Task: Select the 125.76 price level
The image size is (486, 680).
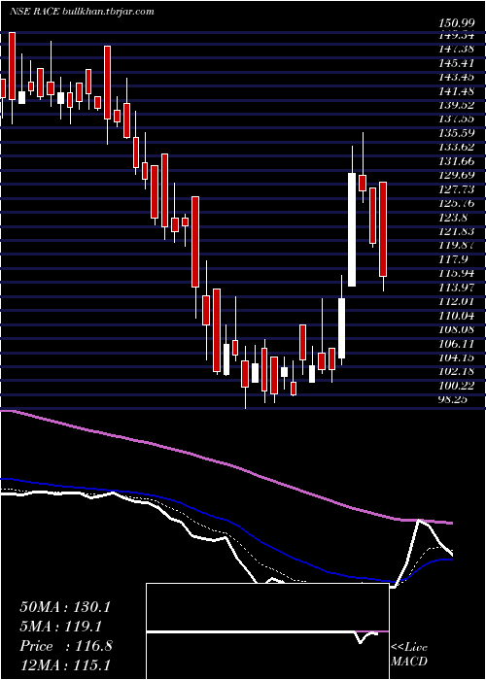Action: [x=459, y=203]
